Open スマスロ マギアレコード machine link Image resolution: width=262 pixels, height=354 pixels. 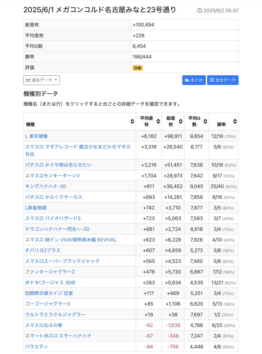pos(78,150)
